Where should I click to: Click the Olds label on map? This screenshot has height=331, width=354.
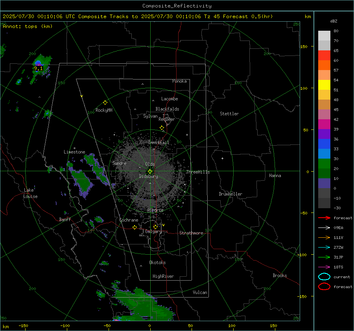point(150,164)
